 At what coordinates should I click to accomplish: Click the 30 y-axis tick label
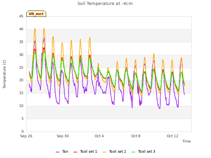[21, 55]
